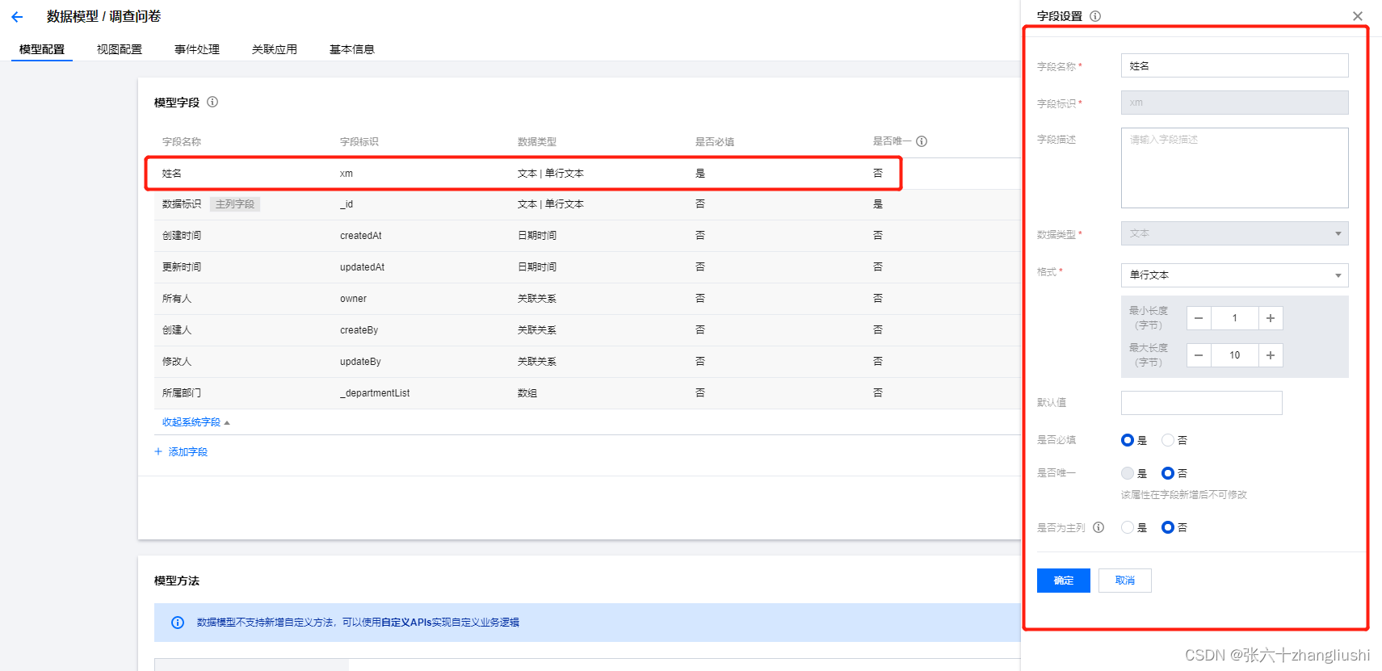This screenshot has width=1382, height=671.
Task: Select the 创建时间 field row
Action: (587, 236)
